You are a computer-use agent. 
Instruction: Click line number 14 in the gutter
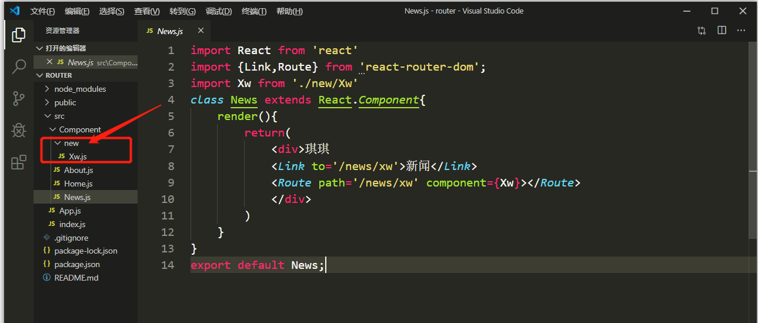click(168, 265)
